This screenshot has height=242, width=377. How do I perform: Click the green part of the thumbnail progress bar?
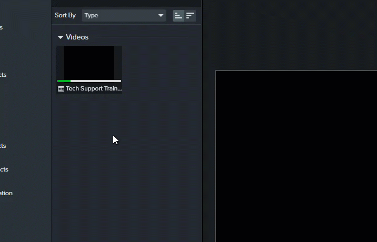tap(64, 81)
